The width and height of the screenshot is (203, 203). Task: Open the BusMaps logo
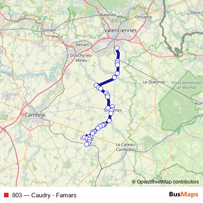click(x=184, y=194)
